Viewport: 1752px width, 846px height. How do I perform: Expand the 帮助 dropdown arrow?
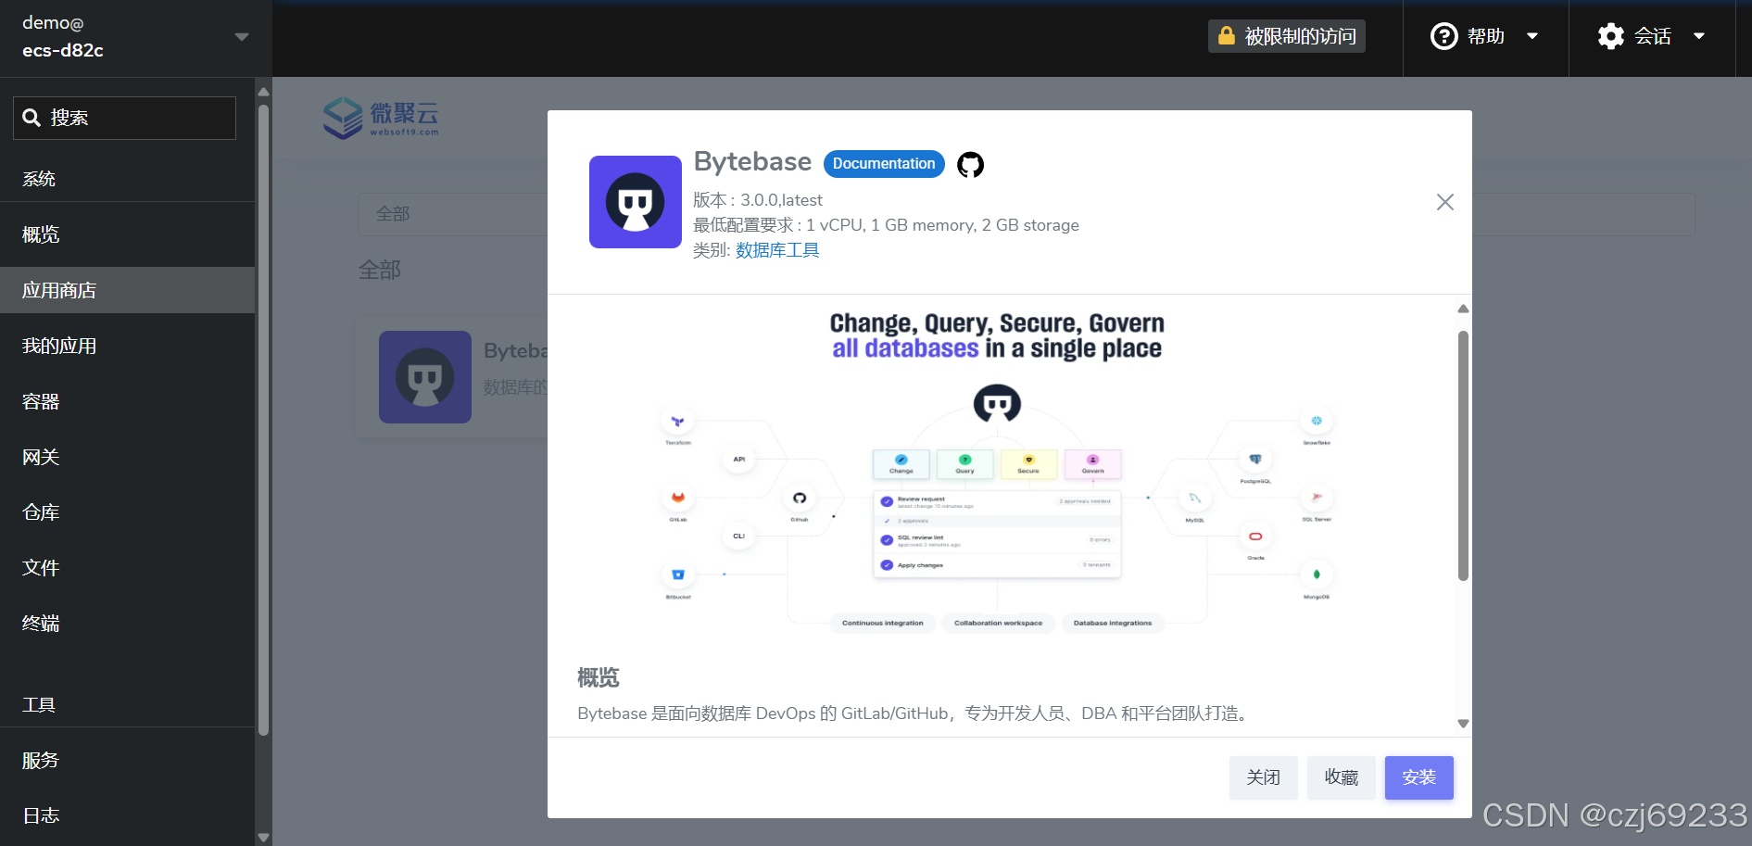1532,36
